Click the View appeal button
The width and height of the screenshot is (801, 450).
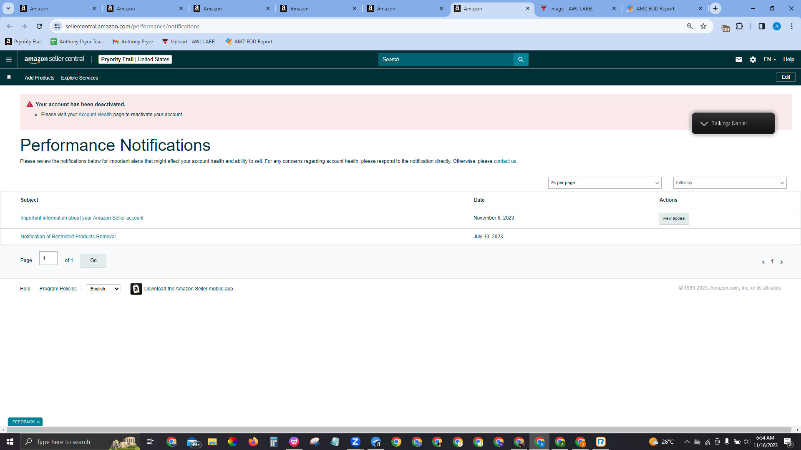click(674, 218)
